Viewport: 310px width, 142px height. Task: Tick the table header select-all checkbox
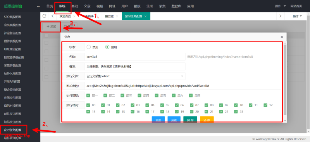[x=46, y=35]
